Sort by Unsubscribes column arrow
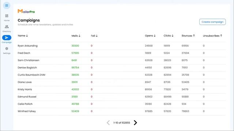 [221, 36]
